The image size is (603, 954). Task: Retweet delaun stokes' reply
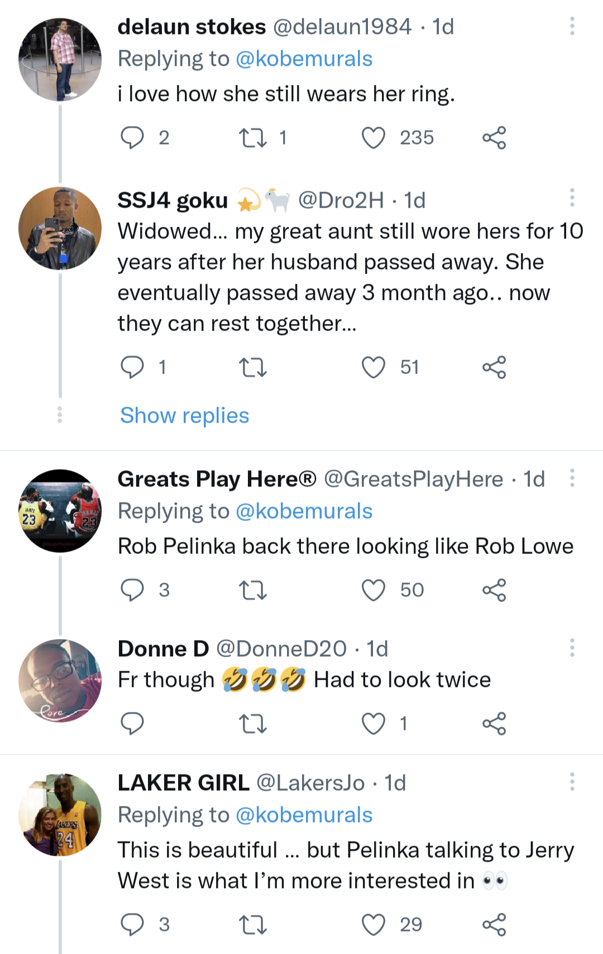pyautogui.click(x=252, y=138)
